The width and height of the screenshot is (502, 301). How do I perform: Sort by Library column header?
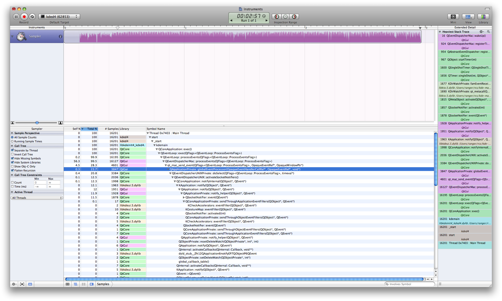coord(132,129)
